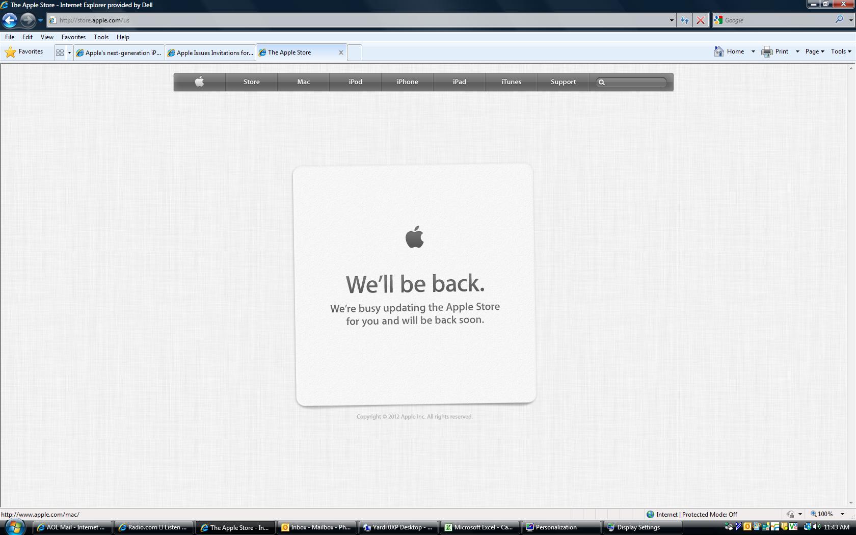Open the Tools menu in the menu bar
856x535 pixels.
tap(101, 37)
